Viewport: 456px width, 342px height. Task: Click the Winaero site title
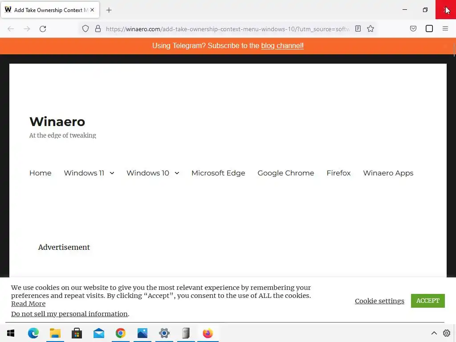coord(57,122)
